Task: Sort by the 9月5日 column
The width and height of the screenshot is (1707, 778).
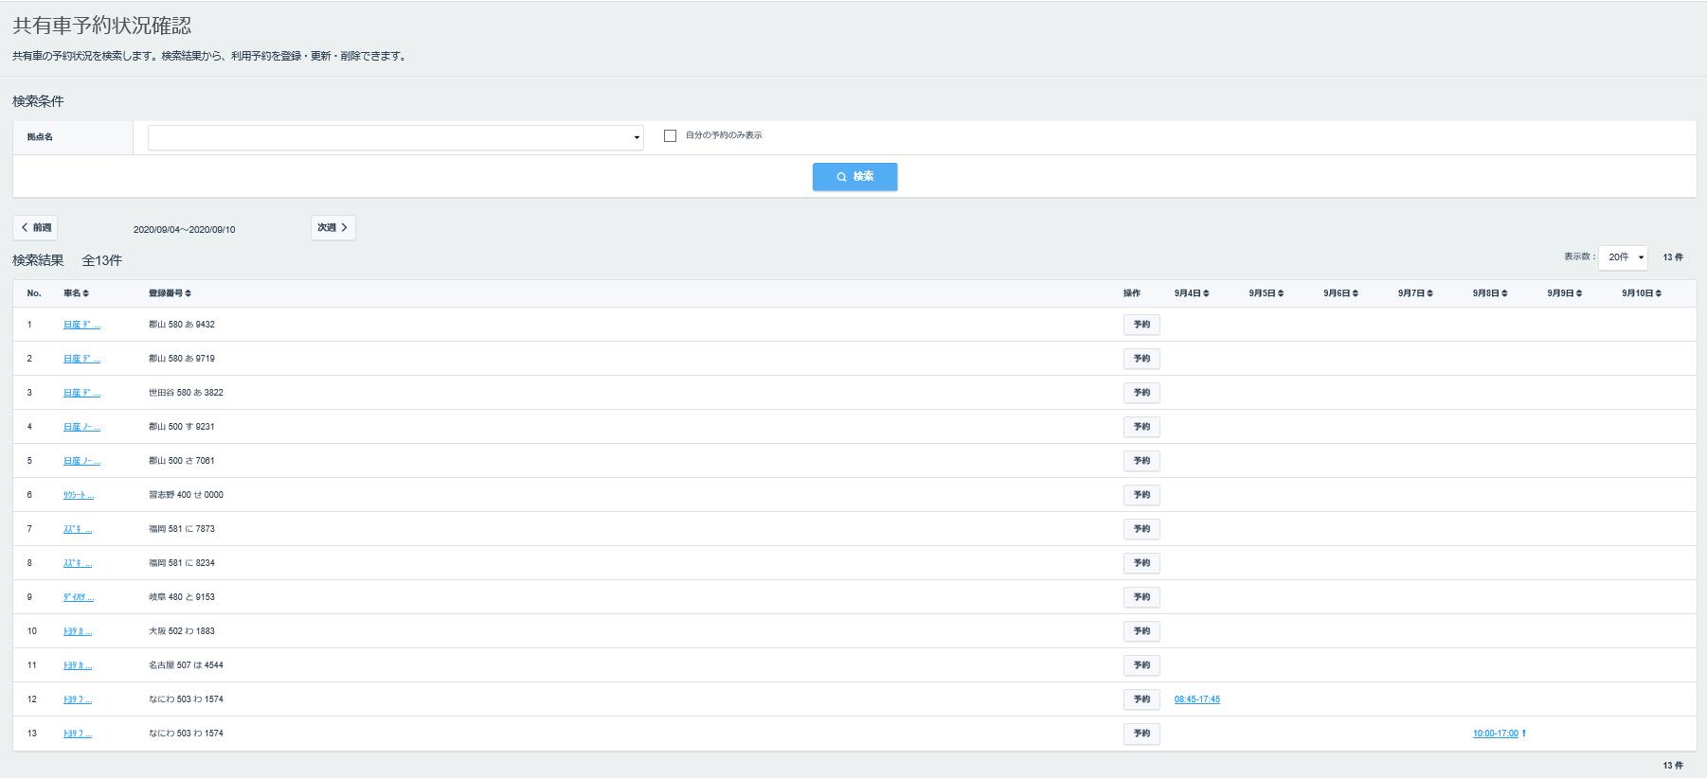Action: pyautogui.click(x=1267, y=293)
